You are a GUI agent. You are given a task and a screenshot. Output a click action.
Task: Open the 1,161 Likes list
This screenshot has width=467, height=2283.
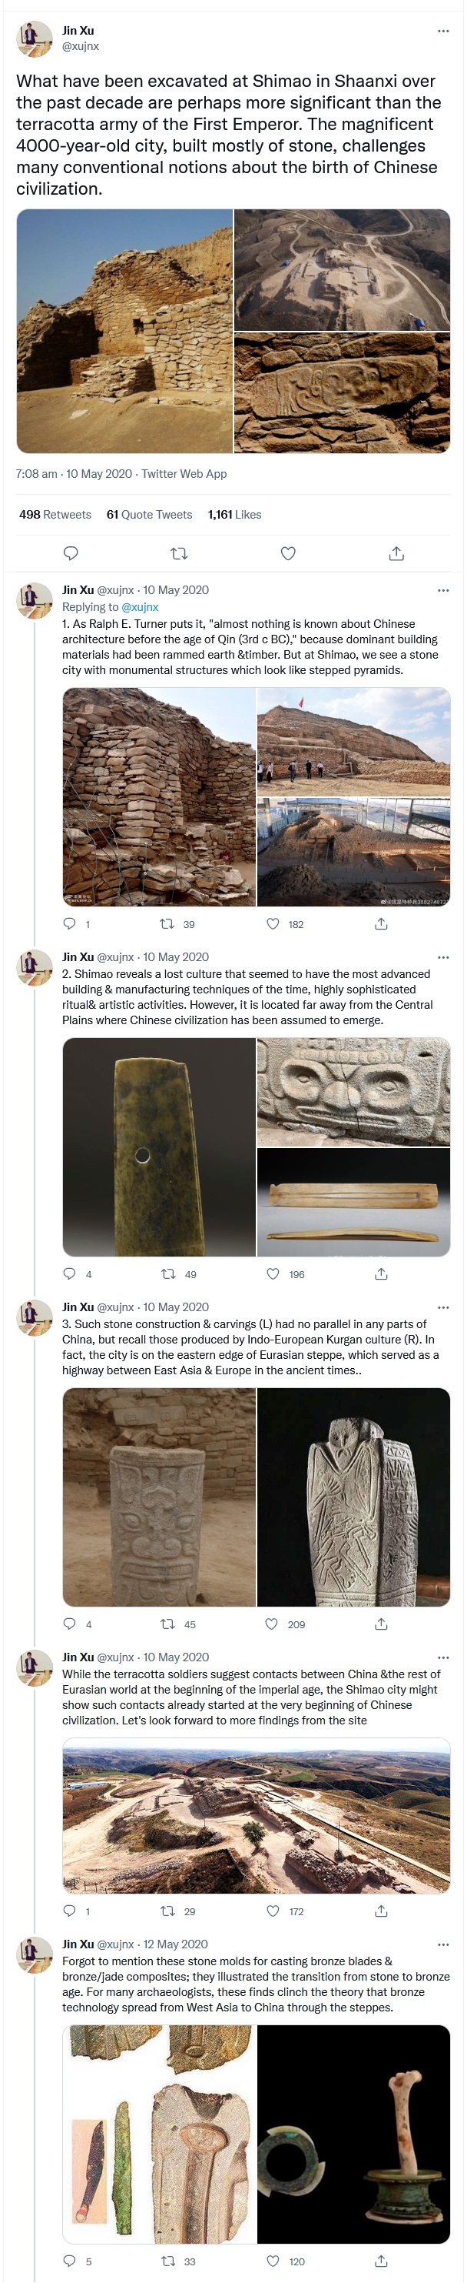(x=234, y=514)
